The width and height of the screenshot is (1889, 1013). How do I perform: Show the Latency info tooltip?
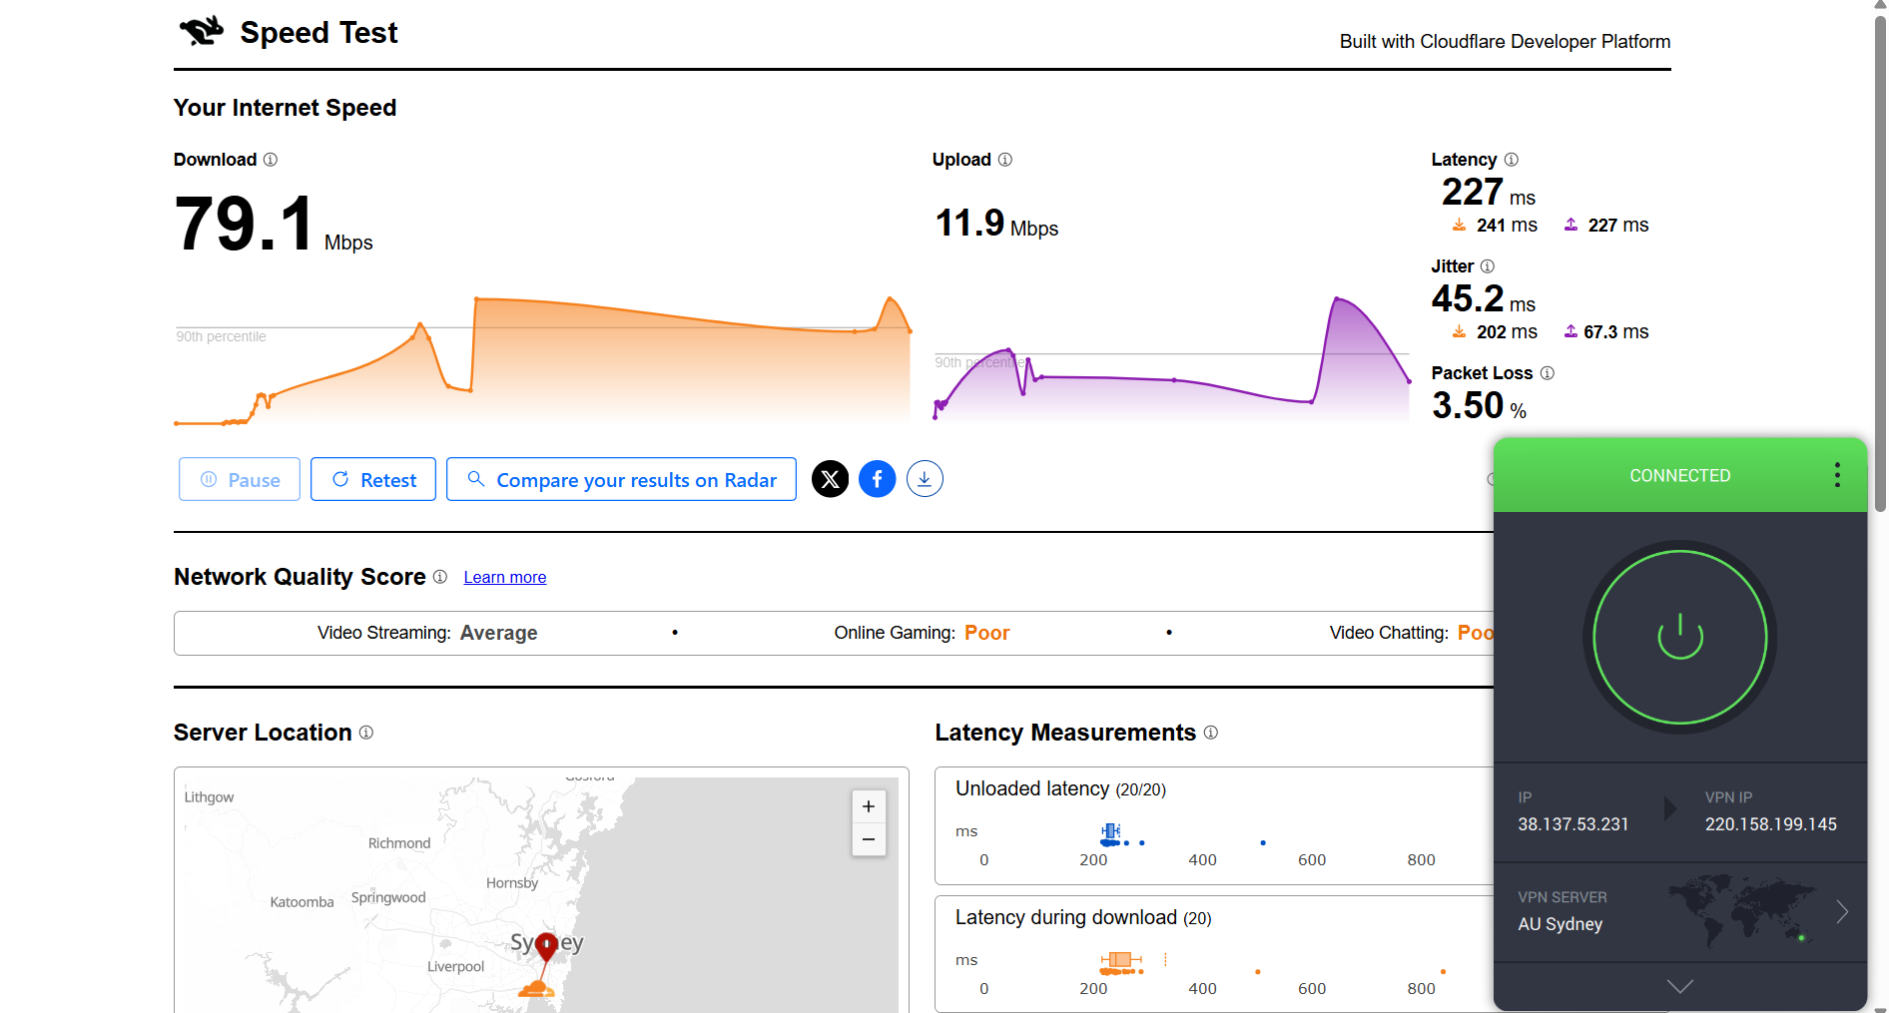point(1511,160)
